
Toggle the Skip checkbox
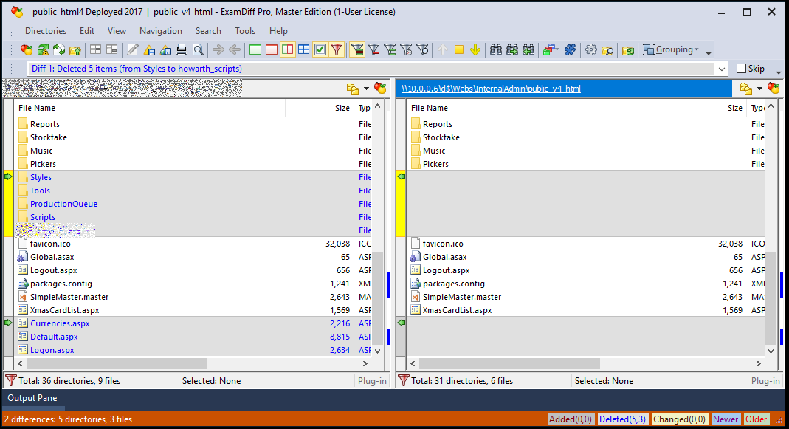pos(741,69)
